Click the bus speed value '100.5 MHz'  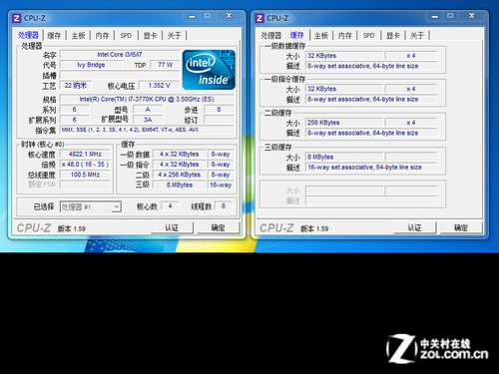(85, 175)
